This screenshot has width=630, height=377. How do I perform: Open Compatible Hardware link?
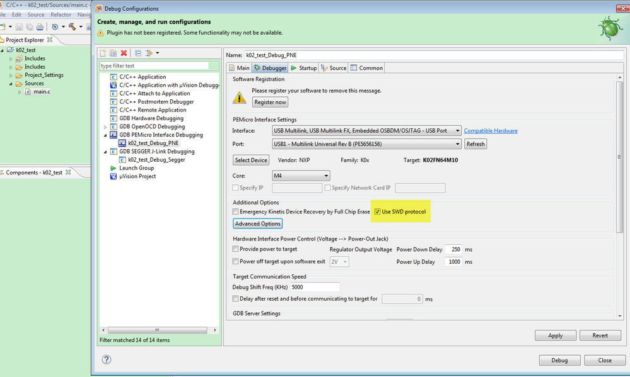click(491, 131)
